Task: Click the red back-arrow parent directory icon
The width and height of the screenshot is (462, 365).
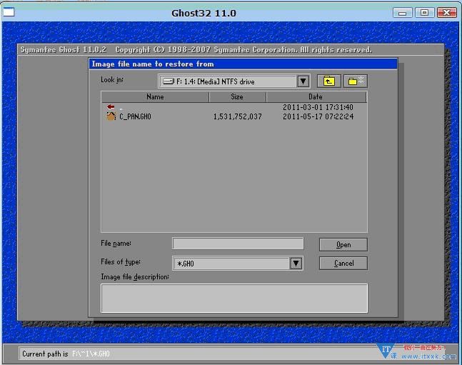Action: (x=111, y=106)
